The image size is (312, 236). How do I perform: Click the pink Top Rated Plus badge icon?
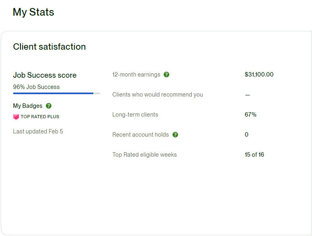(16, 117)
